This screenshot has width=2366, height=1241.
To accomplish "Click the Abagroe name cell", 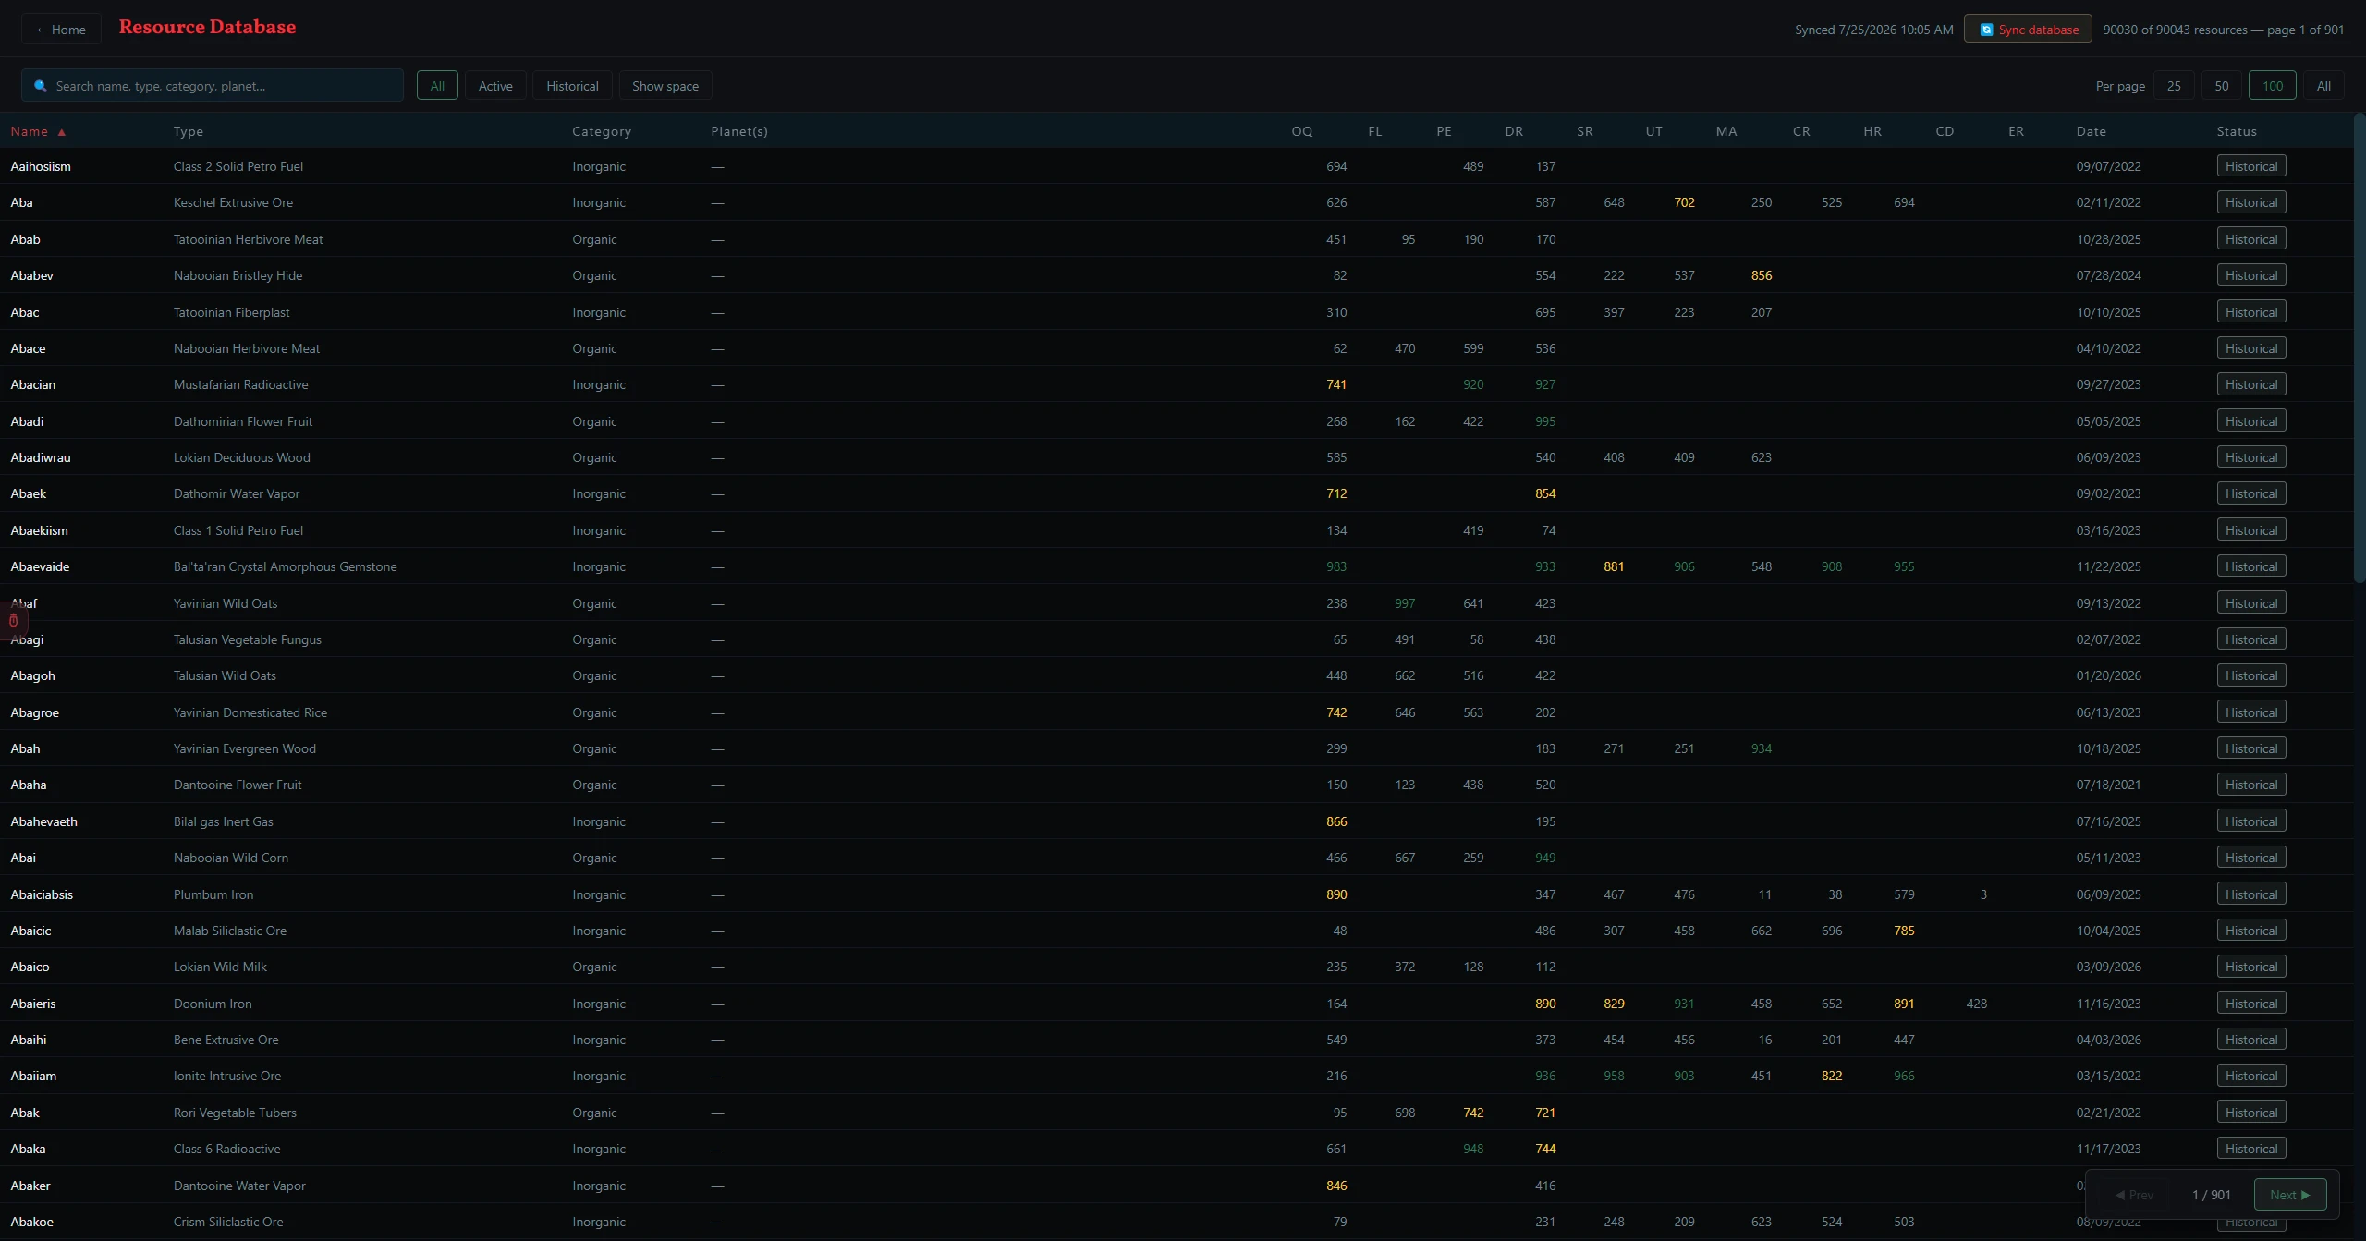I will coord(34,712).
